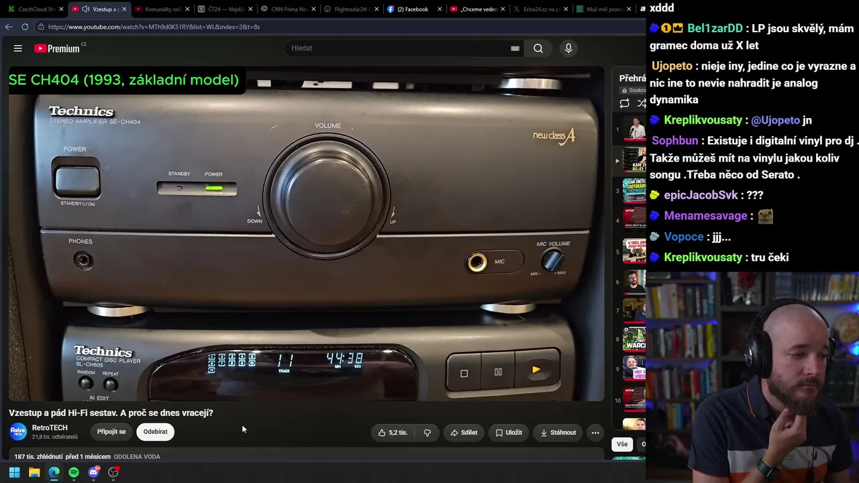Click Odebírat subscribe button
859x483 pixels.
155,432
